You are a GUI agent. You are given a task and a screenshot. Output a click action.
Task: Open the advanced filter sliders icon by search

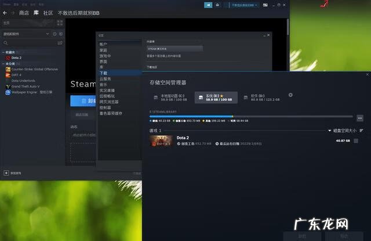click(x=60, y=43)
